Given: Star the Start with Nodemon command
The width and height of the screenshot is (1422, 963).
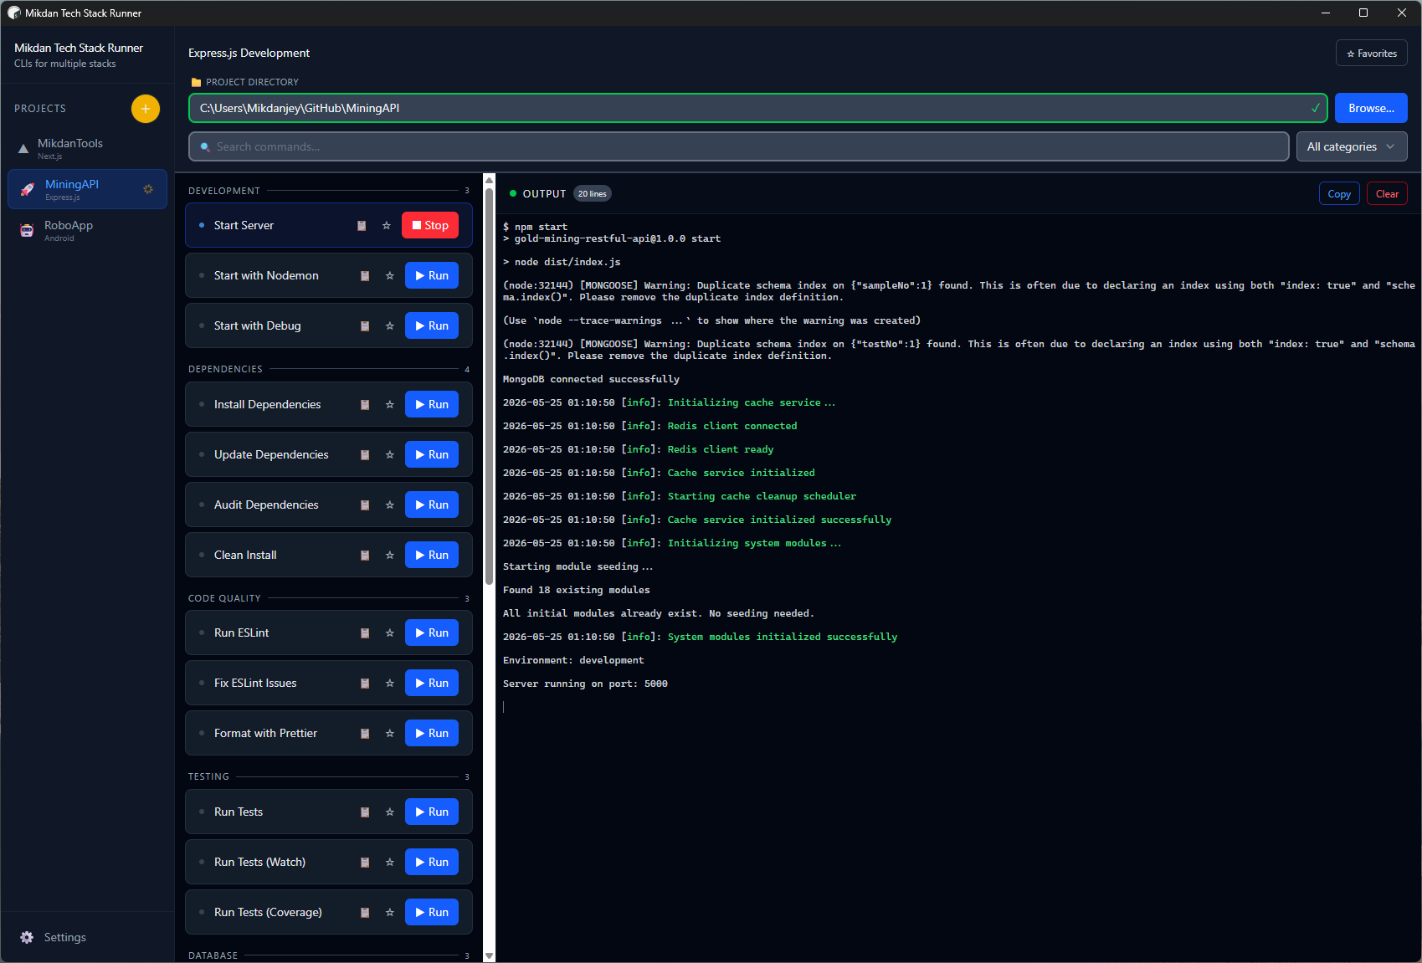Looking at the screenshot, I should (x=390, y=276).
